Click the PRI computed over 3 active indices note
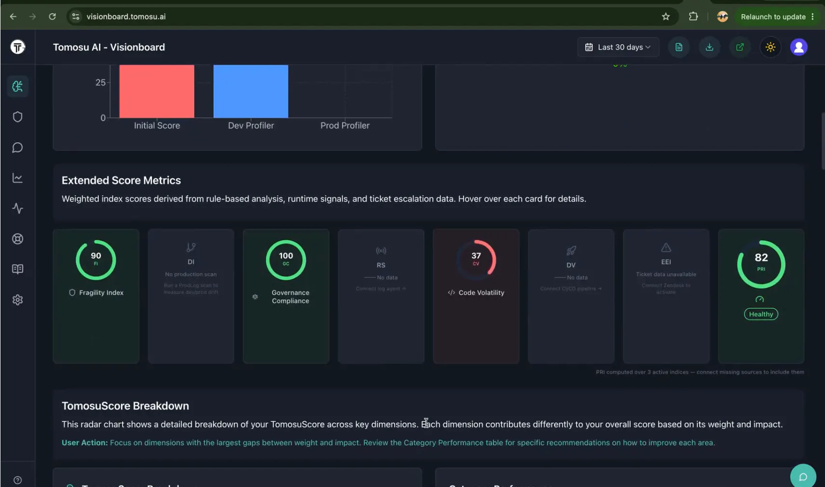This screenshot has height=487, width=825. pos(700,372)
